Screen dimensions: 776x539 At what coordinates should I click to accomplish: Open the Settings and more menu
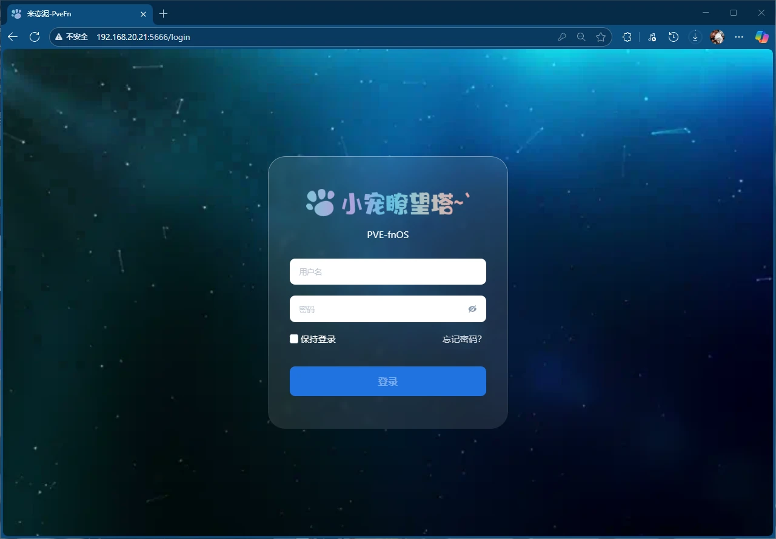click(739, 37)
